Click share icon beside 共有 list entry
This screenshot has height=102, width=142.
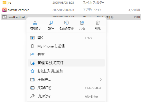tap(32, 55)
